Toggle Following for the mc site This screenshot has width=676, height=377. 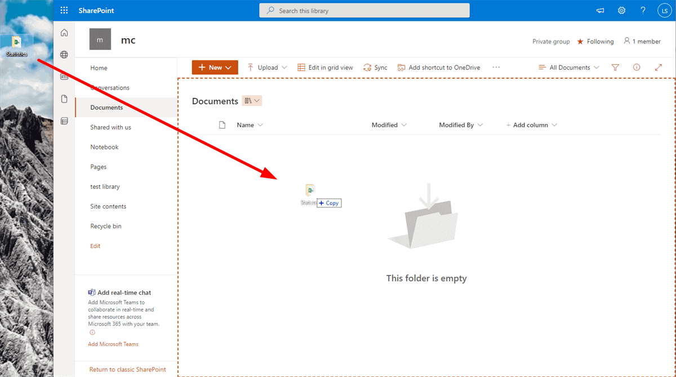click(x=595, y=41)
